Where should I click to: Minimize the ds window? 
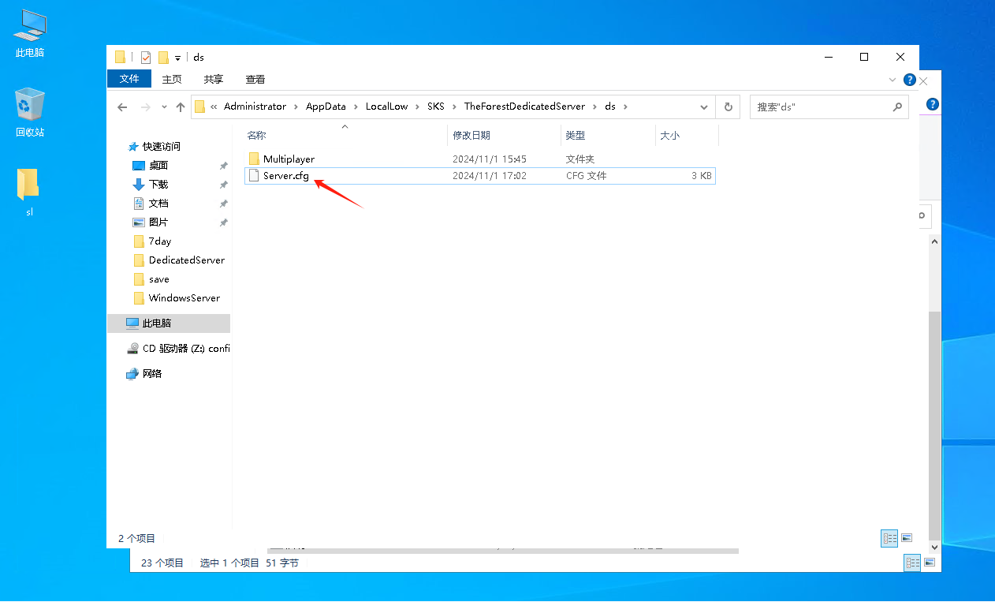click(829, 57)
